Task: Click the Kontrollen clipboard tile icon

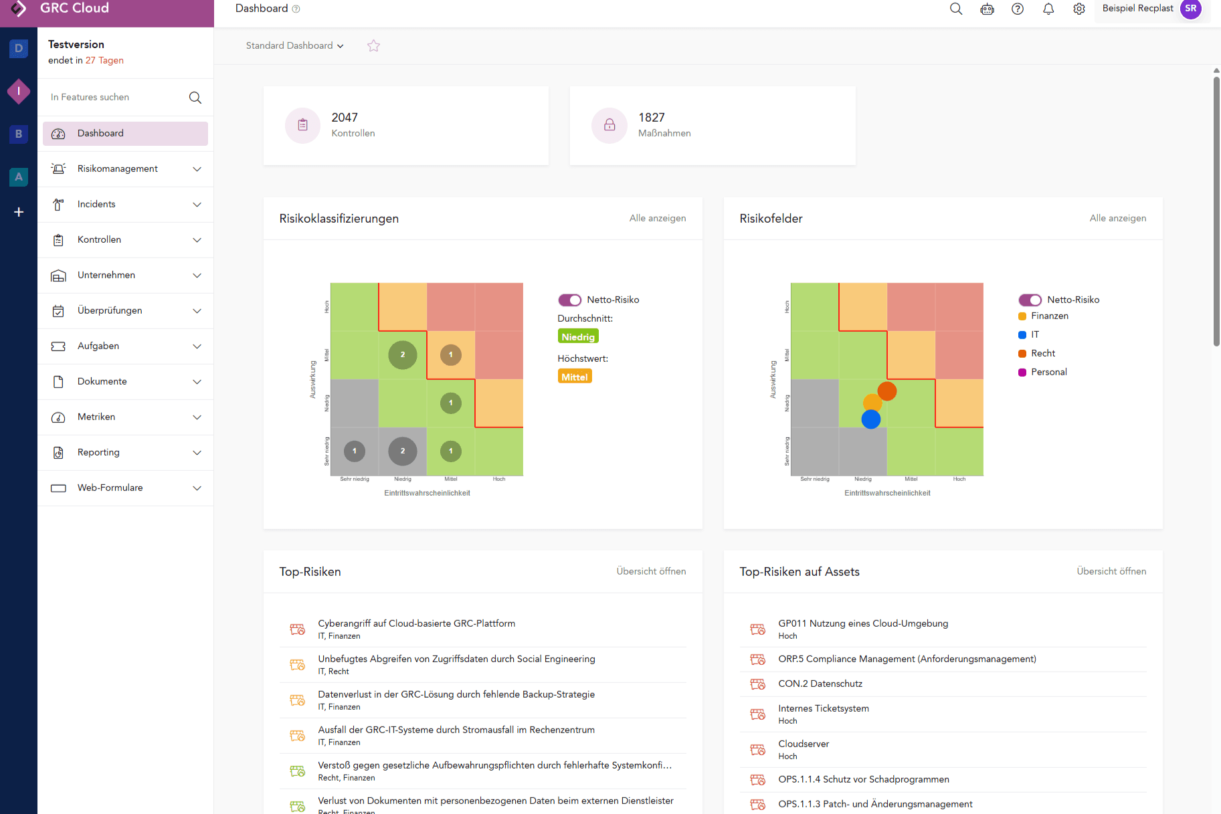Action: coord(303,125)
